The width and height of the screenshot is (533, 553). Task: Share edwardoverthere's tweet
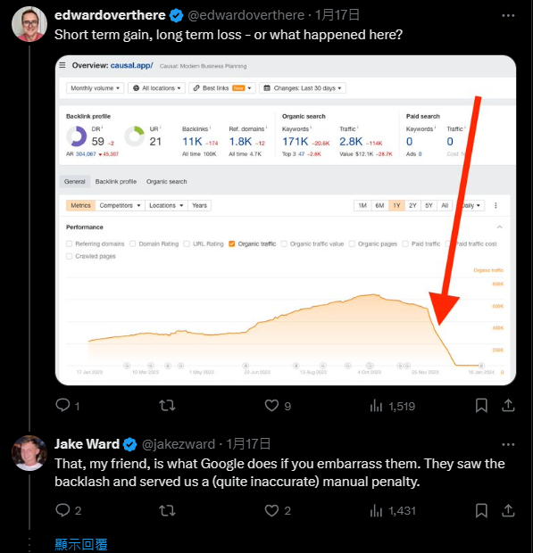tap(508, 405)
